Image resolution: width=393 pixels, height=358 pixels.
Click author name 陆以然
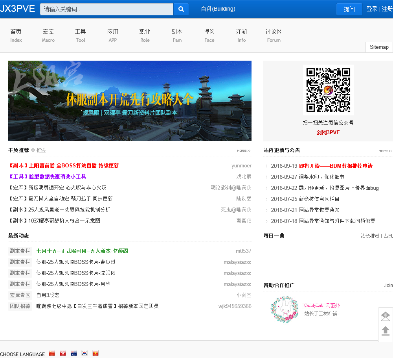pyautogui.click(x=244, y=199)
